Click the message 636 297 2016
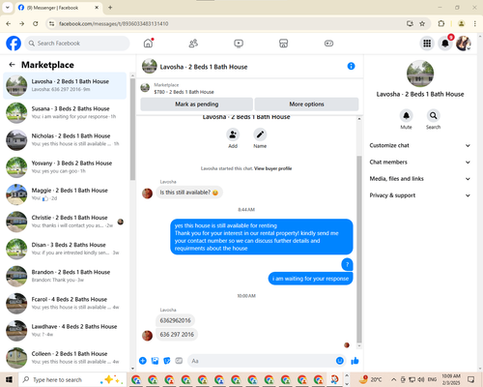483x387 pixels. [x=177, y=335]
